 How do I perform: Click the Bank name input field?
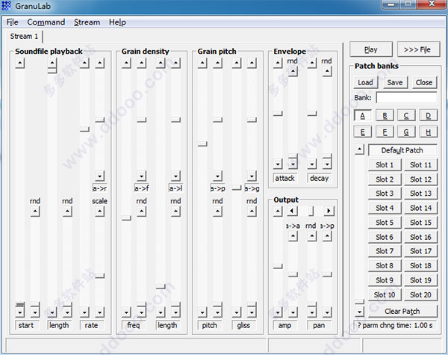406,98
